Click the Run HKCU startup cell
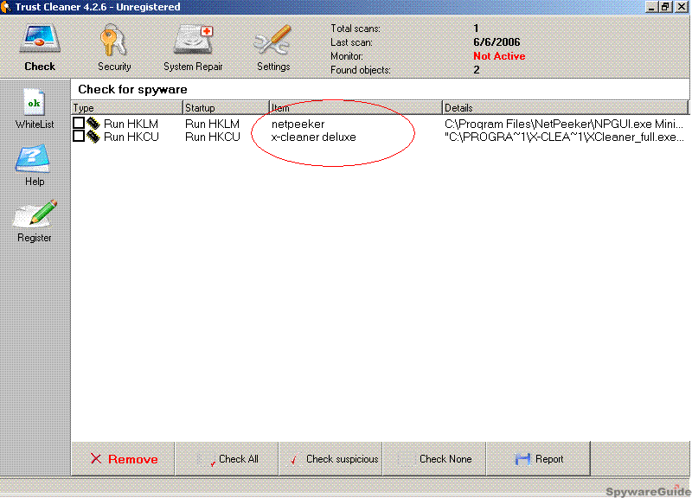Screen dimensions: 692x498 click(212, 137)
